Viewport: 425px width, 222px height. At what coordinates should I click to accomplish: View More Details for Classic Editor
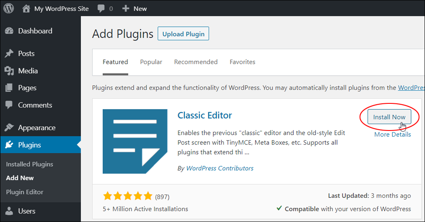click(x=392, y=134)
